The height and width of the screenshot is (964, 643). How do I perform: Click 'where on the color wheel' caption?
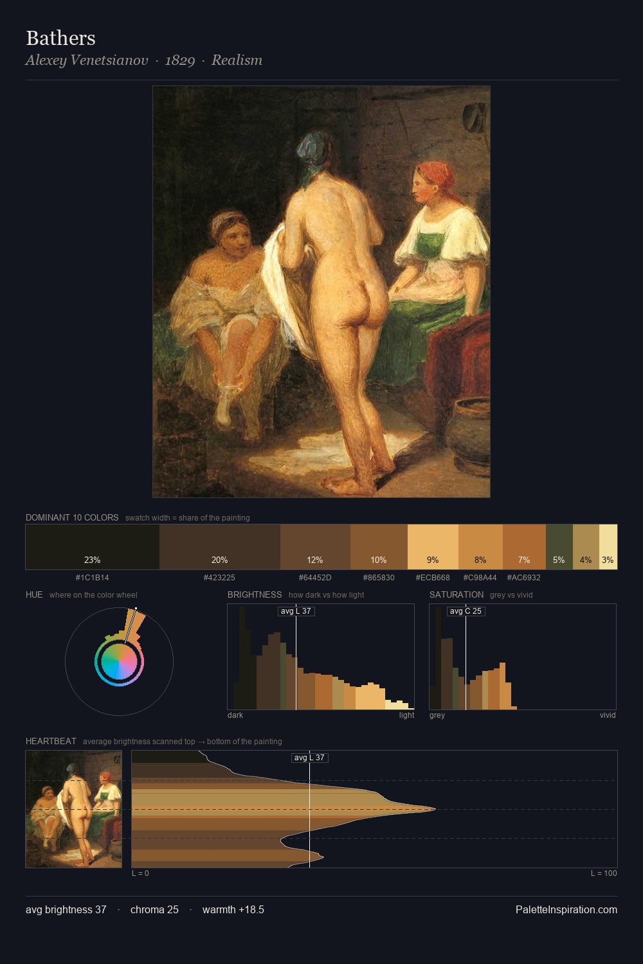[93, 595]
